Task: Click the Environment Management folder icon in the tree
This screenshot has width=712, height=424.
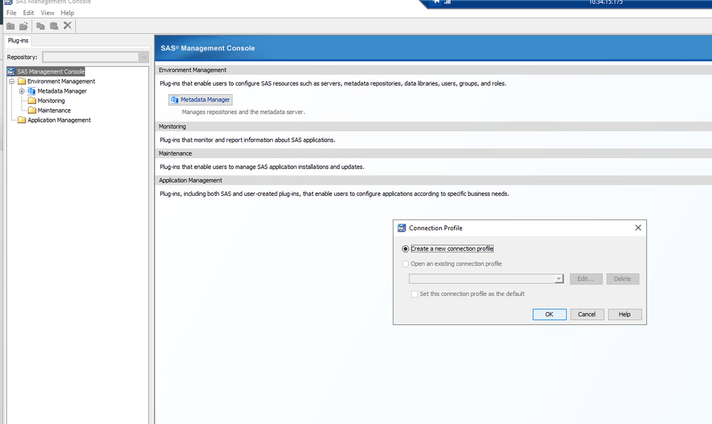Action: point(22,81)
